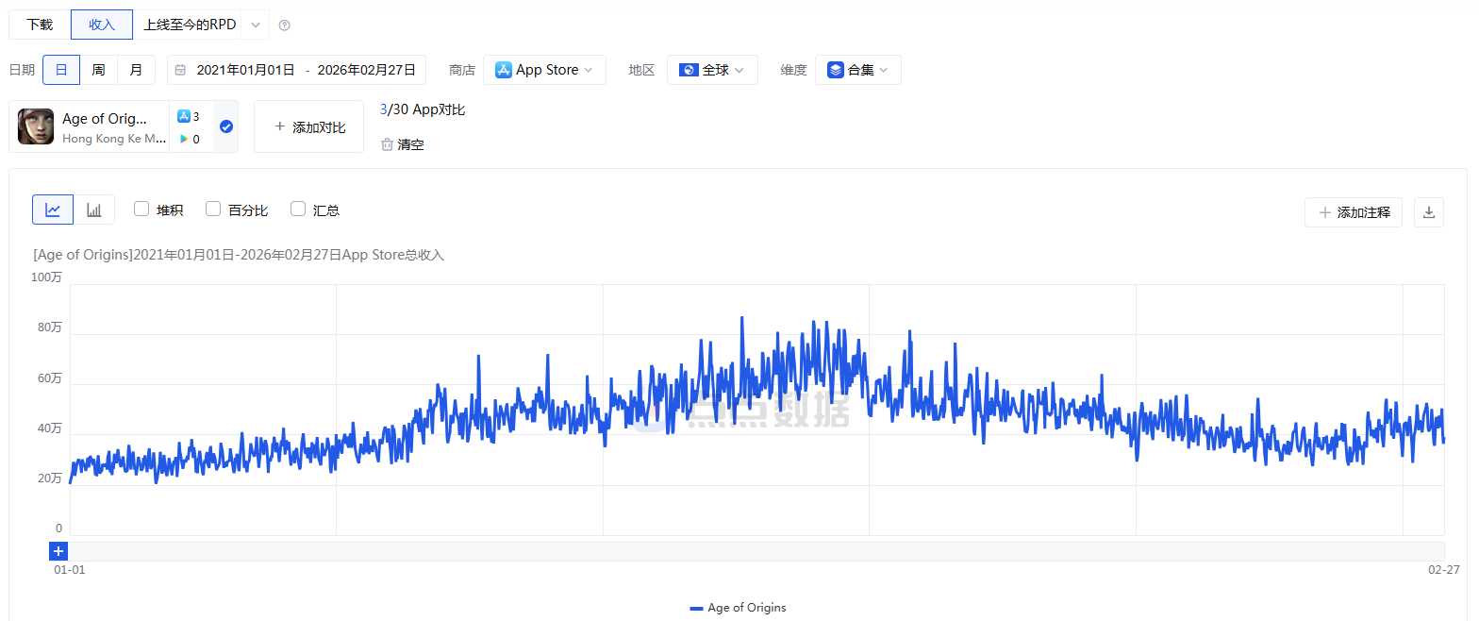Enable the 堆积 checkbox
Screen dimensions: 1479x621
pyautogui.click(x=141, y=209)
